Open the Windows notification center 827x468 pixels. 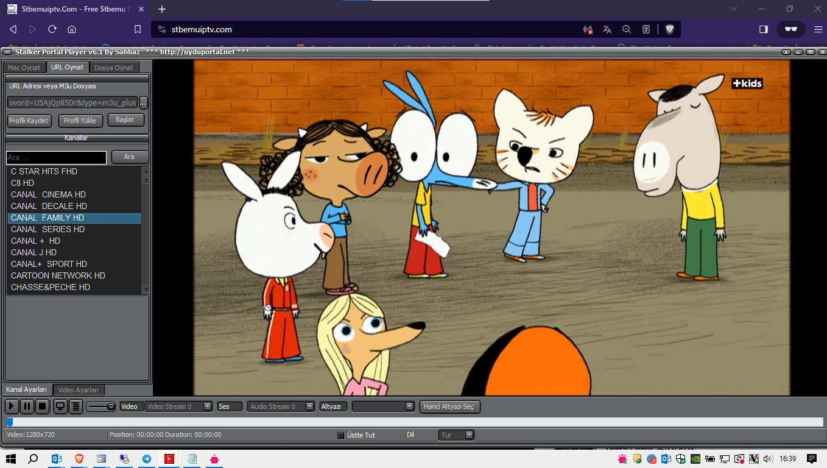[812, 459]
